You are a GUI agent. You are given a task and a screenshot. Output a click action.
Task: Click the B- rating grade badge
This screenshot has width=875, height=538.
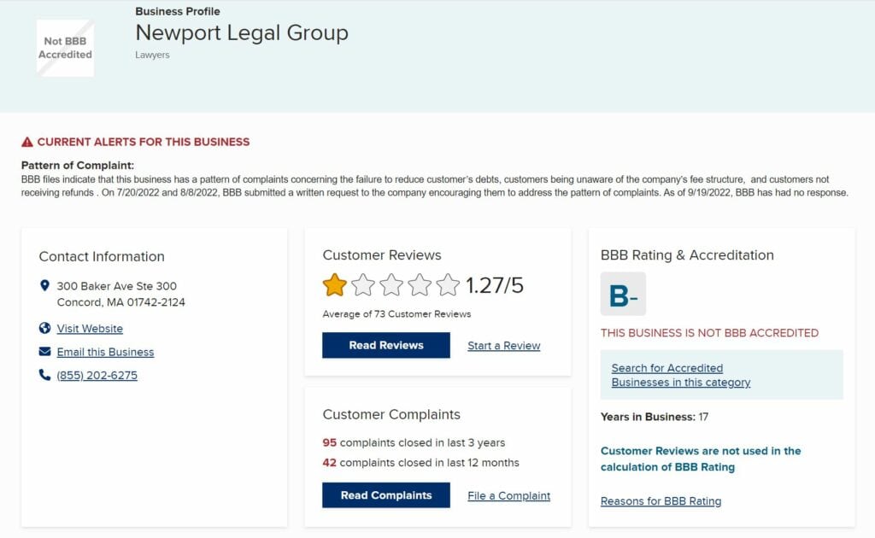[x=623, y=294]
